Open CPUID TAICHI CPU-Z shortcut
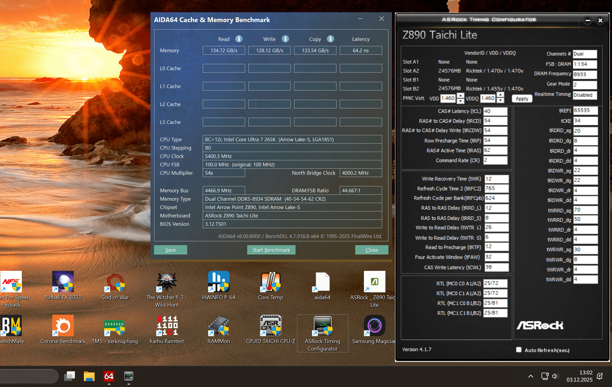The image size is (612, 387). coord(270,326)
